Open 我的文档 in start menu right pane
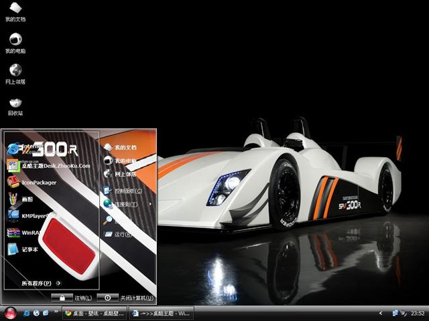429x321 pixels. (120, 147)
